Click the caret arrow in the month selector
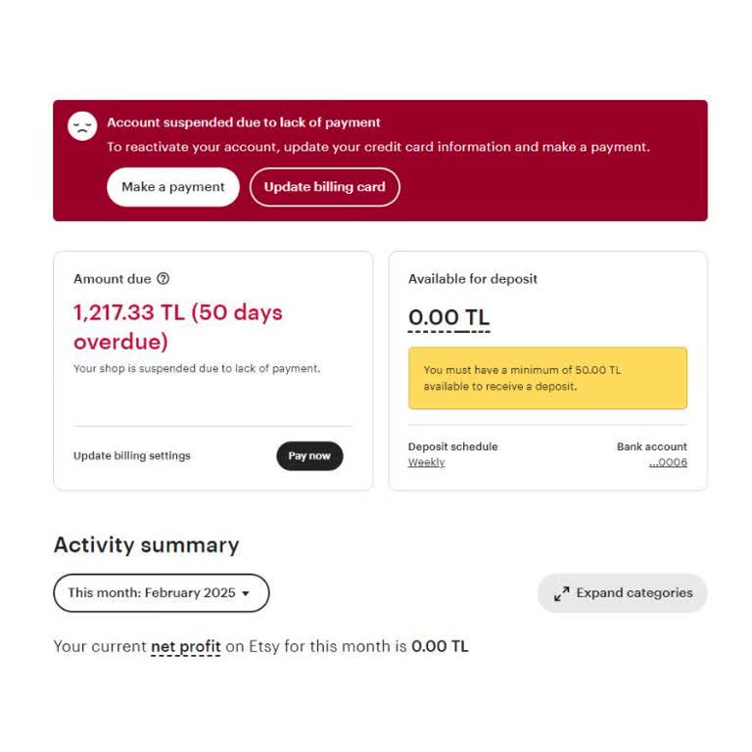 [x=245, y=594]
